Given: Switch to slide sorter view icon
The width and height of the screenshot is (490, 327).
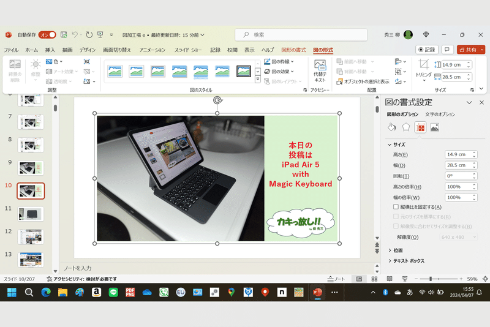Looking at the screenshot, I should pyautogui.click(x=374, y=279).
